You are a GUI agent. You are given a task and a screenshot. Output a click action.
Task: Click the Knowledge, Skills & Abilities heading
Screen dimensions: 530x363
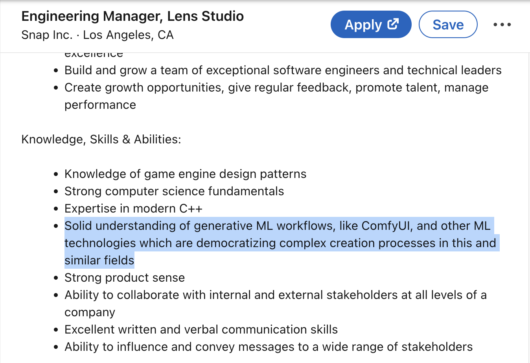point(101,139)
